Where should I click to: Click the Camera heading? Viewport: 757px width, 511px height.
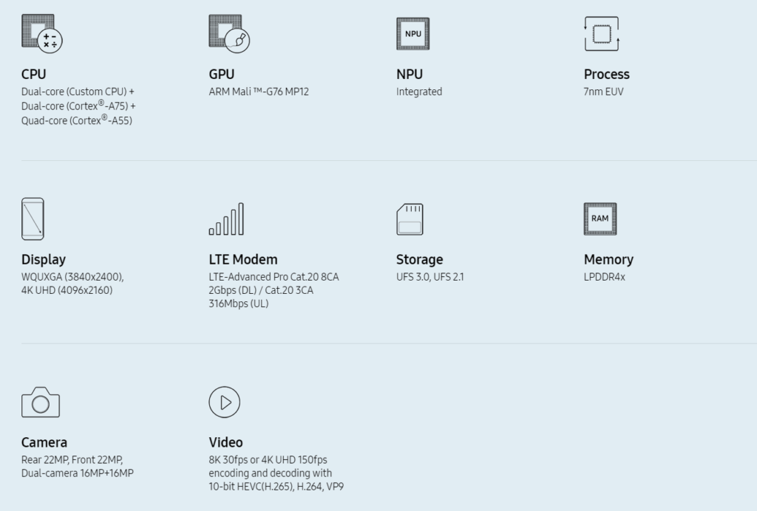click(44, 442)
